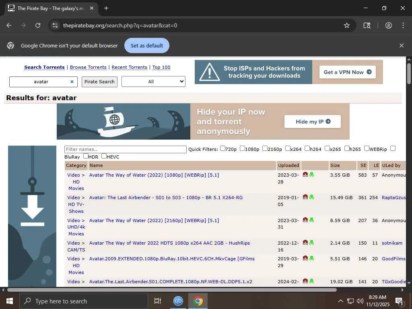The height and width of the screenshot is (309, 412).
Task: Open Avatar The Way of Water 1080p WEBRip
Action: [154, 175]
